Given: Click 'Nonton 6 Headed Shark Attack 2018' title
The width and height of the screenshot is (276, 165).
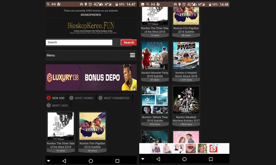Looking at the screenshot, I should pos(186,74).
